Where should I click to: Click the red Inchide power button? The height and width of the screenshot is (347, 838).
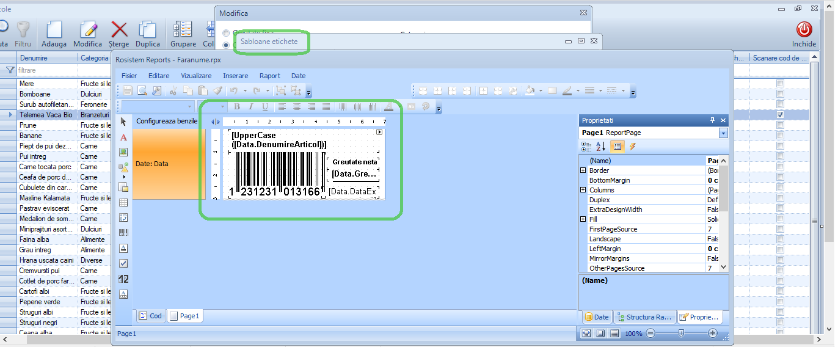(x=804, y=34)
